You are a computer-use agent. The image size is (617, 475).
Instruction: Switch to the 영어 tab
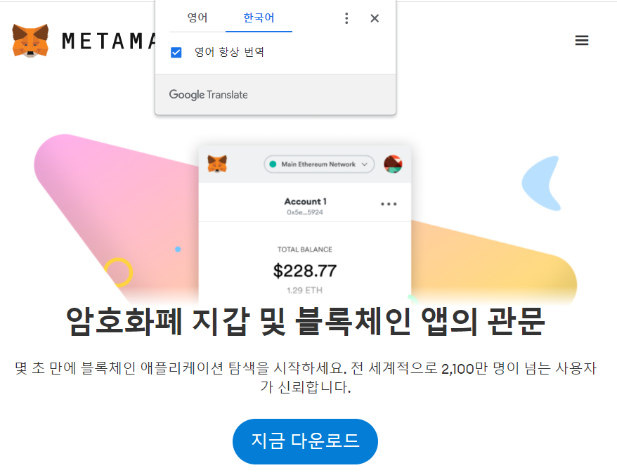tap(197, 18)
